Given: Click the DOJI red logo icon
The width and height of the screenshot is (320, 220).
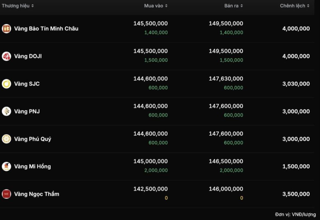Looking at the screenshot, I should (x=6, y=56).
